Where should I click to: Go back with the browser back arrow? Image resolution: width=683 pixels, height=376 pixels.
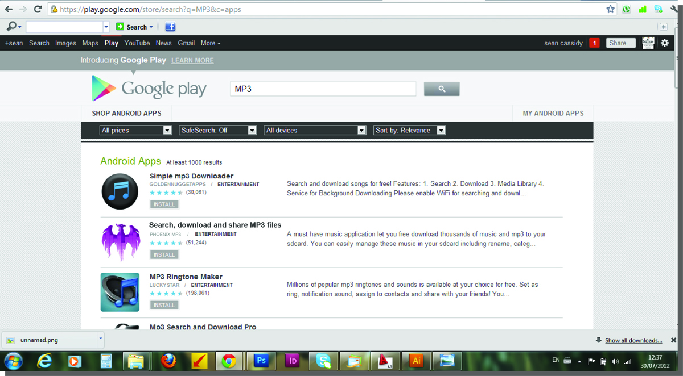click(x=8, y=9)
